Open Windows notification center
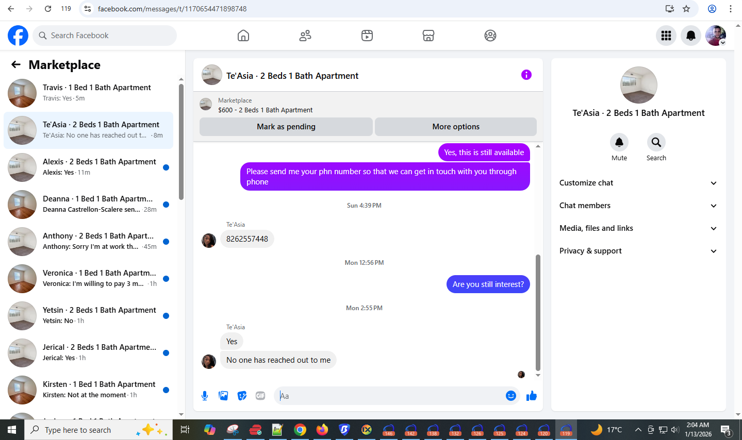 tap(727, 430)
